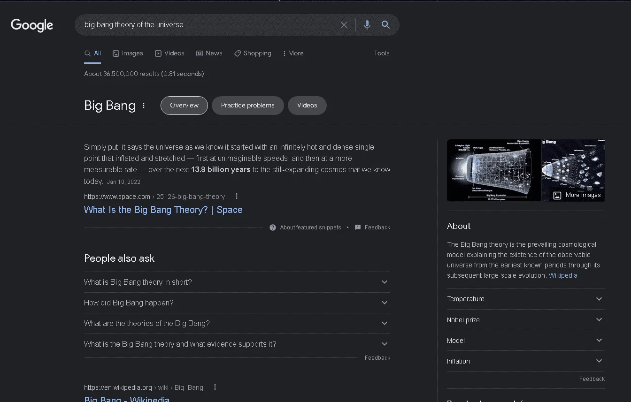631x402 pixels.
Task: Expand the Temperature section
Action: (526, 299)
